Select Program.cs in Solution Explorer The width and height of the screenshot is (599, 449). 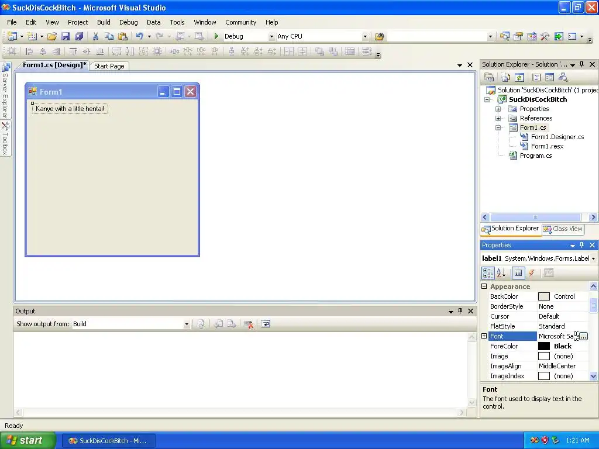coord(536,156)
